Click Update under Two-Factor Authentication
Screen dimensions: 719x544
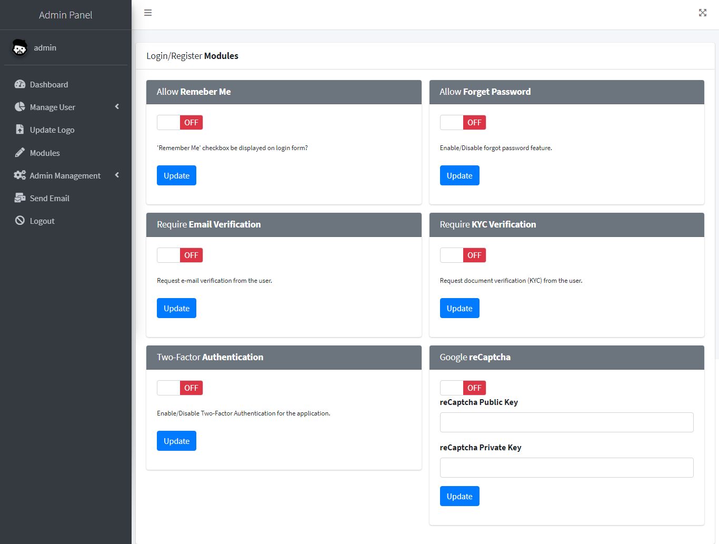[x=176, y=441]
